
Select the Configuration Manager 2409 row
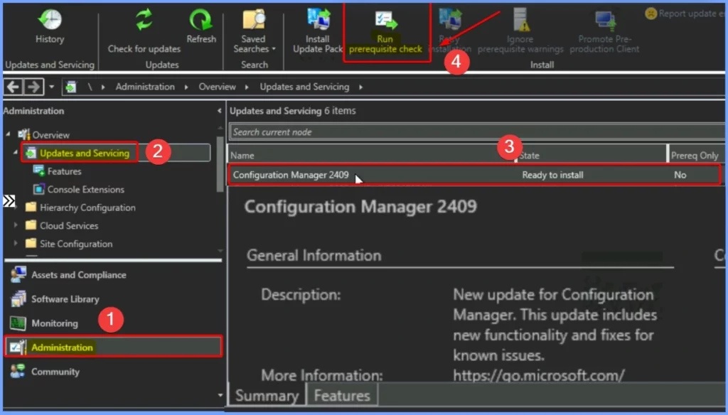(x=474, y=175)
